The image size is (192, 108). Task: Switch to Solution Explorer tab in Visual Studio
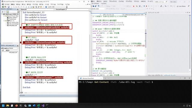[155, 75]
